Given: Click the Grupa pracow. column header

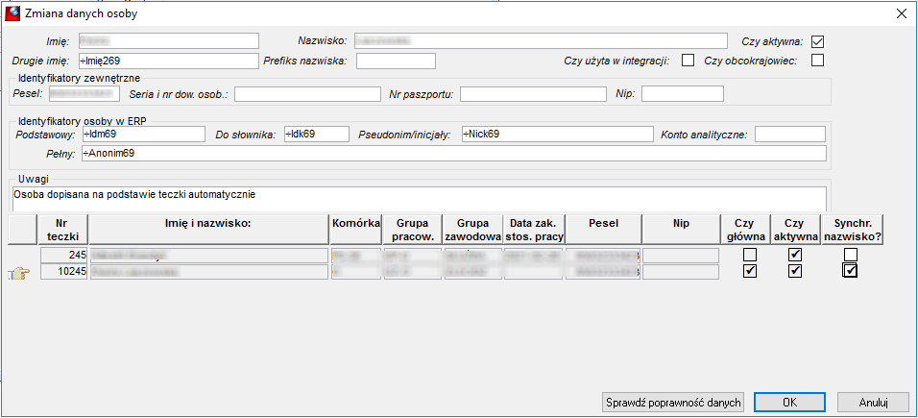Looking at the screenshot, I should (413, 230).
